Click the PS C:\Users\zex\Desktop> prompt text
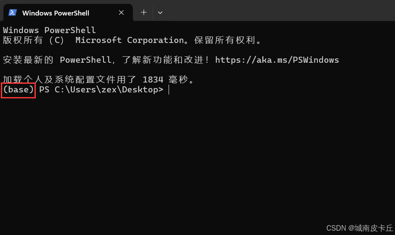The height and width of the screenshot is (235, 395). coord(101,90)
